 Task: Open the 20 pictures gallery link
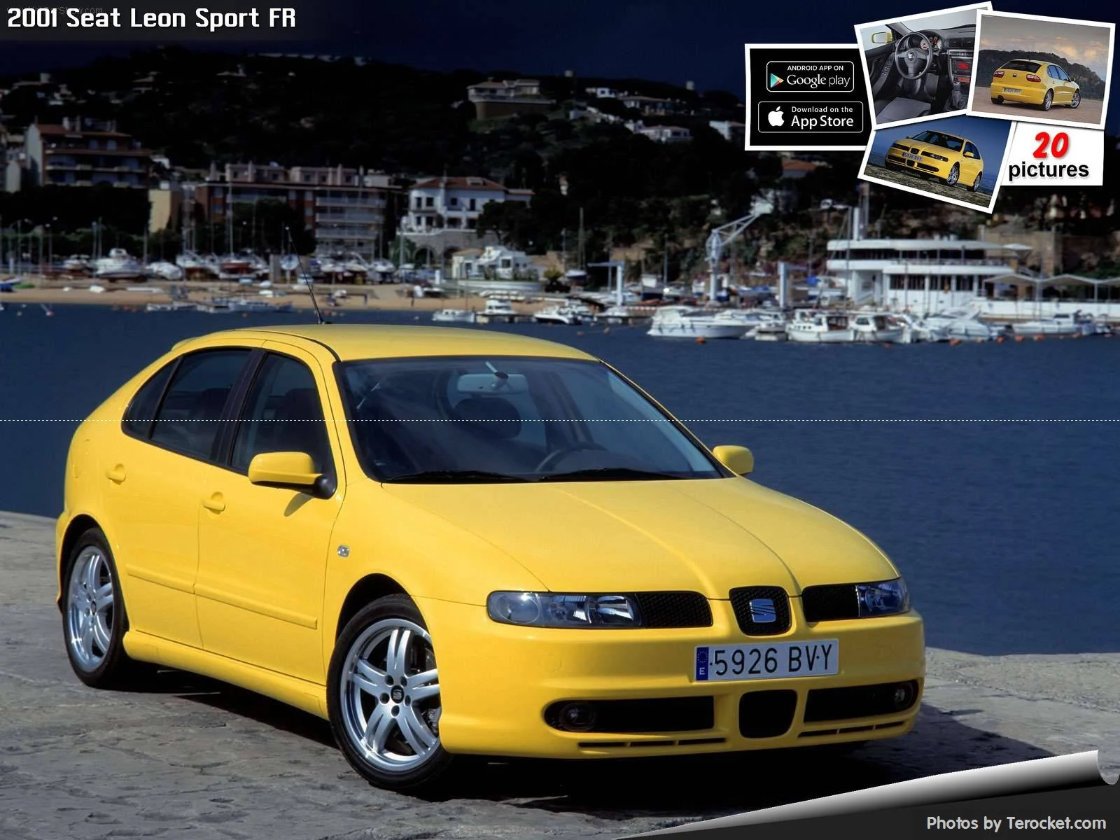click(1049, 157)
